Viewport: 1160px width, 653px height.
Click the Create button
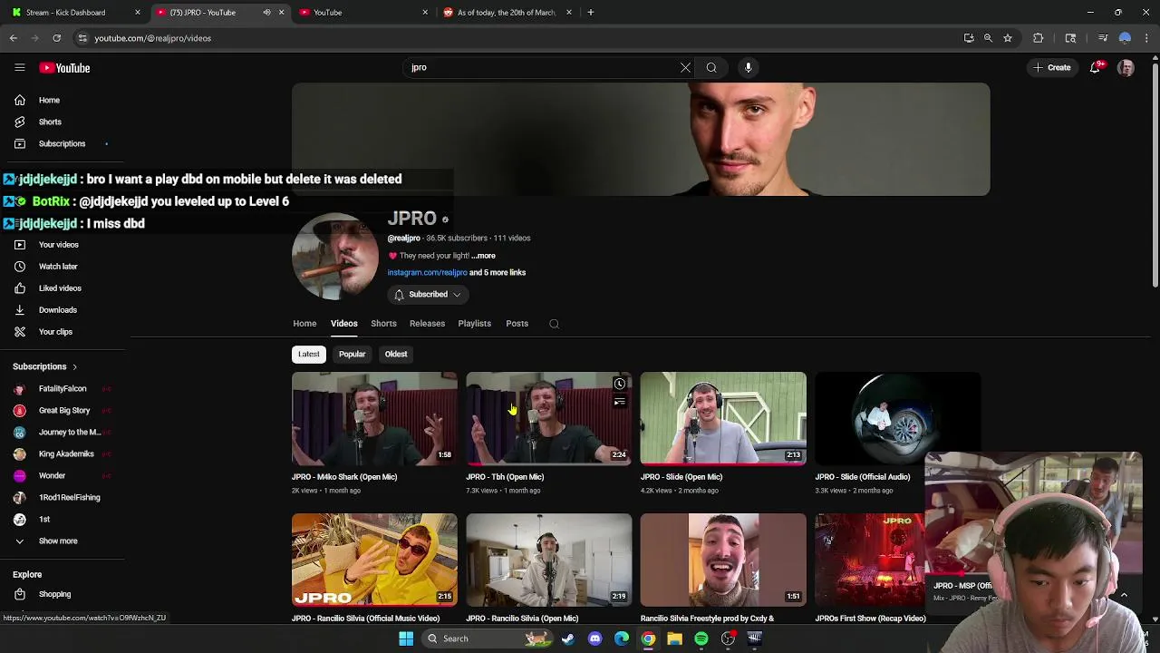tap(1052, 67)
